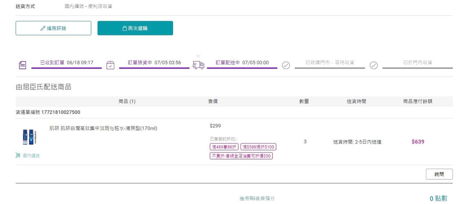464x204 pixels.
Task: Click the picked-up-at-store checkmark circle icon
Action: coord(374,65)
